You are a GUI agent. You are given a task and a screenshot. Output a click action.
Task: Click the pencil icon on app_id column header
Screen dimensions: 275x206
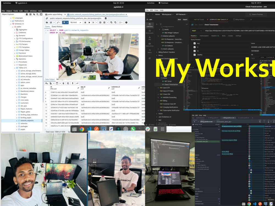tap(109, 88)
